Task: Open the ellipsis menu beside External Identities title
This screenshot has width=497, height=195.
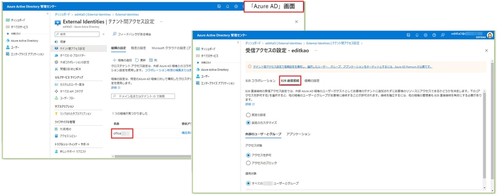Action: pyautogui.click(x=161, y=21)
